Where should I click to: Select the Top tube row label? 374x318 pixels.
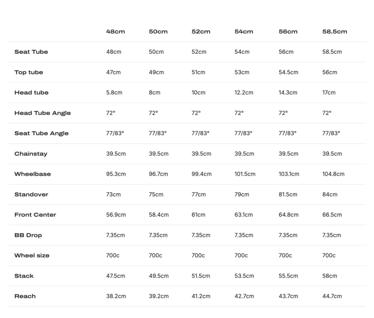[28, 72]
